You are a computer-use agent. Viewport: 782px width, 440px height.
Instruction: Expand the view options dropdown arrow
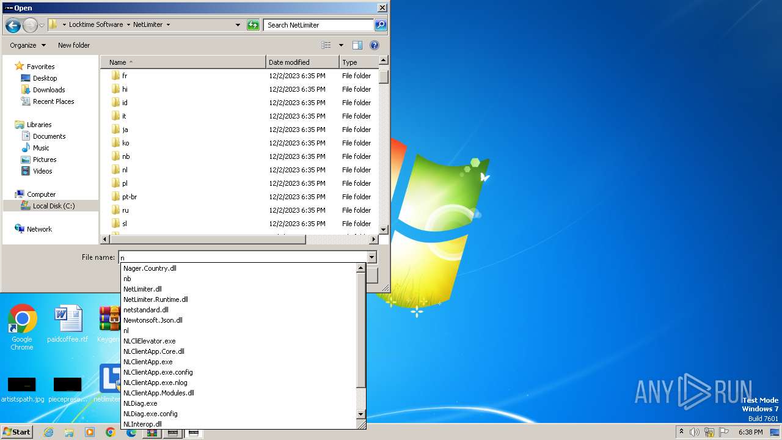[x=341, y=45]
